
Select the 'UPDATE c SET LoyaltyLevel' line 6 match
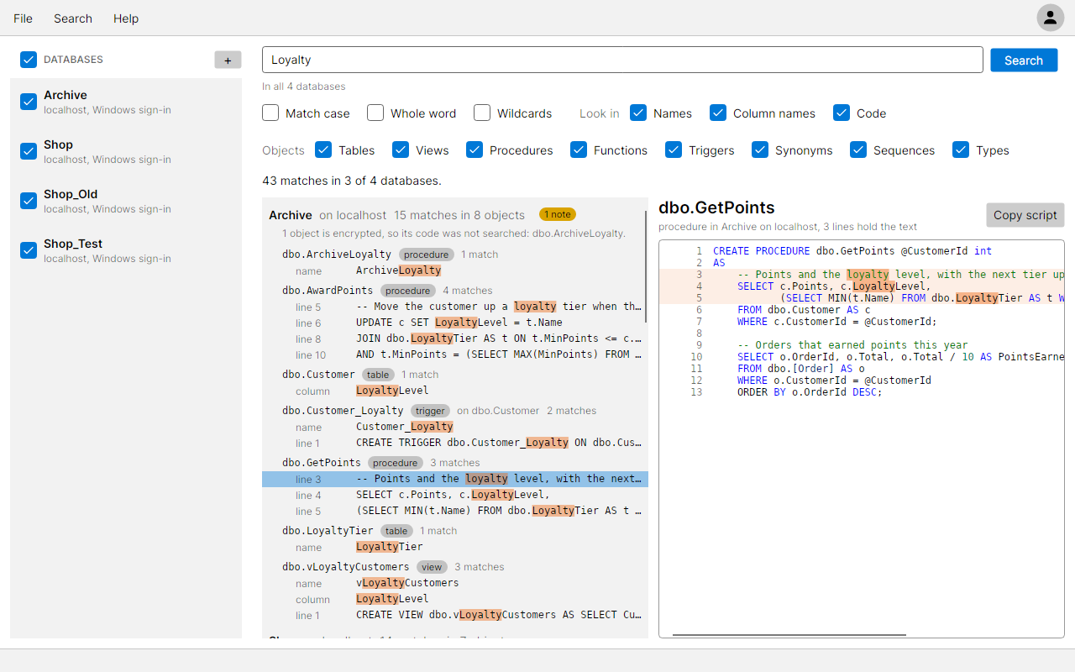pos(455,323)
